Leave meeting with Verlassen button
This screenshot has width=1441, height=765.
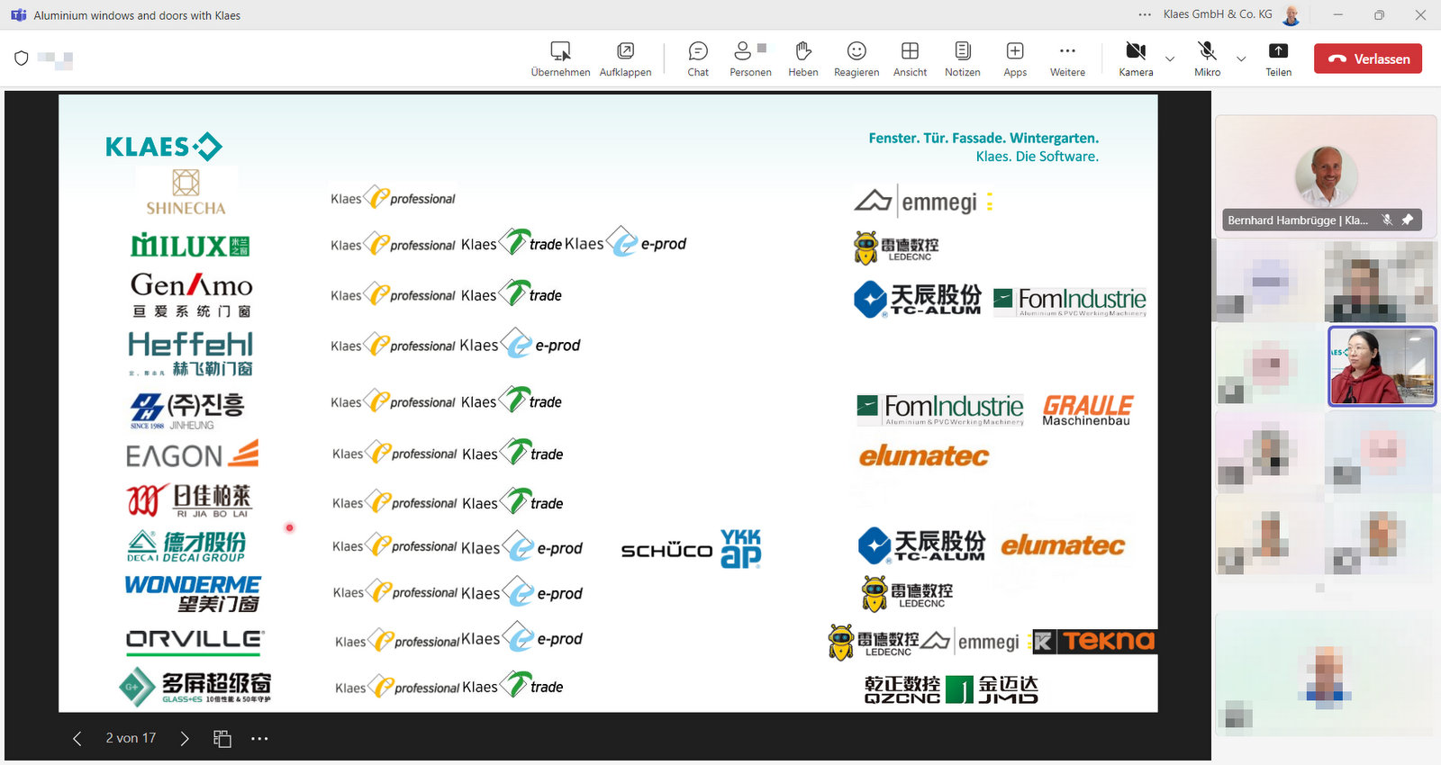[x=1367, y=58]
